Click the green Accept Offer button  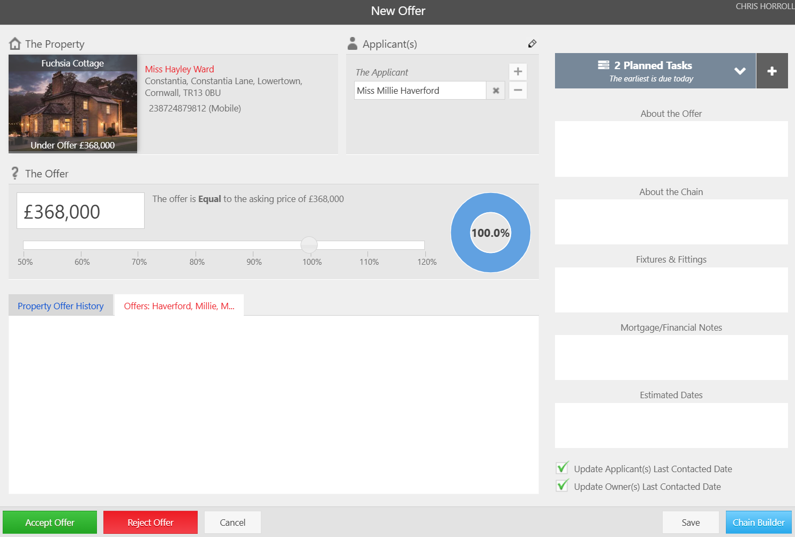pyautogui.click(x=50, y=522)
